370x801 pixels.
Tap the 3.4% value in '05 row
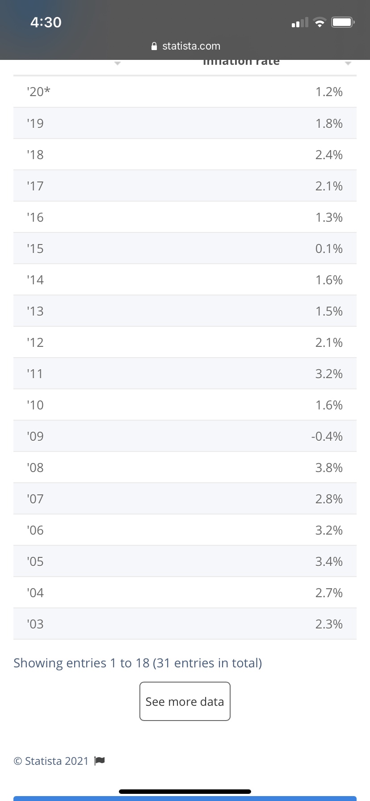pyautogui.click(x=329, y=561)
